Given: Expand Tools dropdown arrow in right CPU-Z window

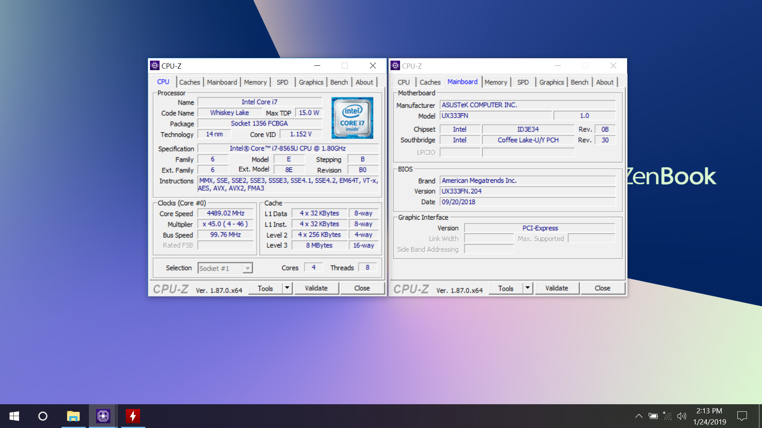Looking at the screenshot, I should tap(528, 289).
